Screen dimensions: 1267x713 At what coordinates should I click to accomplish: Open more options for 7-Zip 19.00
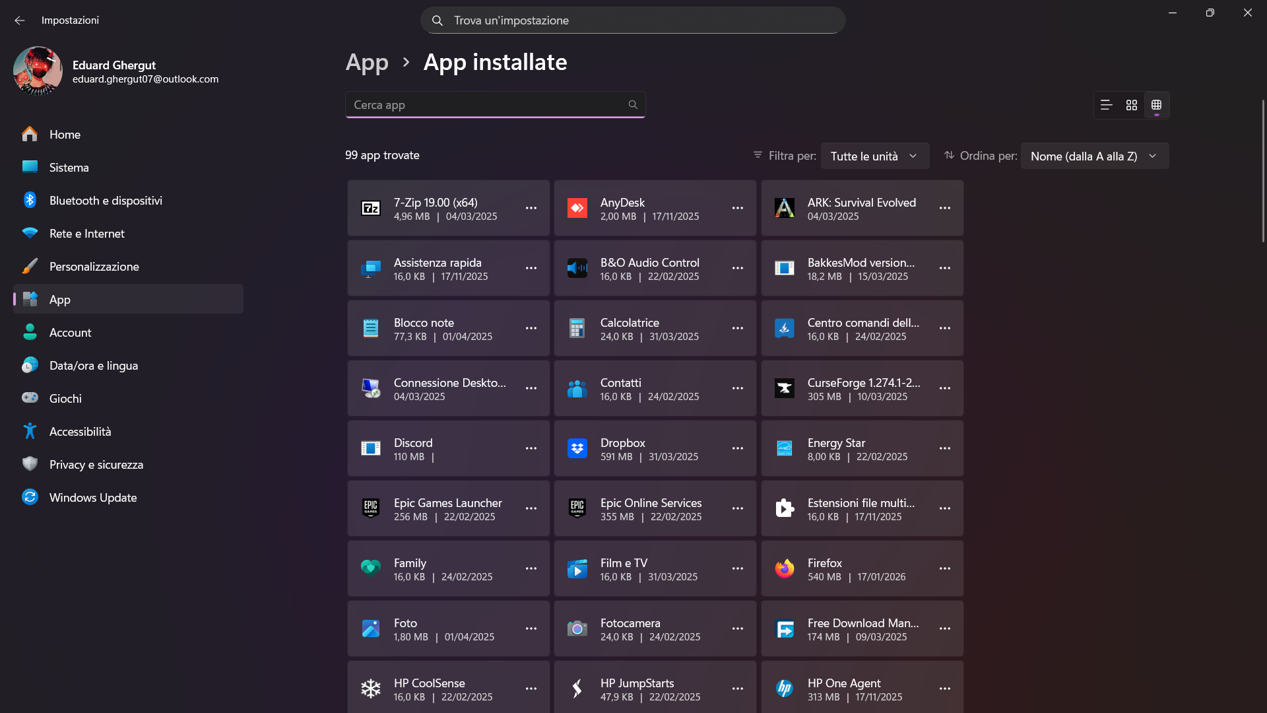click(531, 209)
